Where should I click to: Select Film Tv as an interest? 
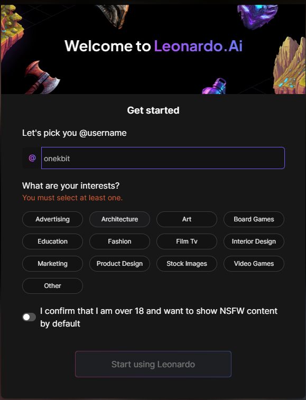[187, 241]
